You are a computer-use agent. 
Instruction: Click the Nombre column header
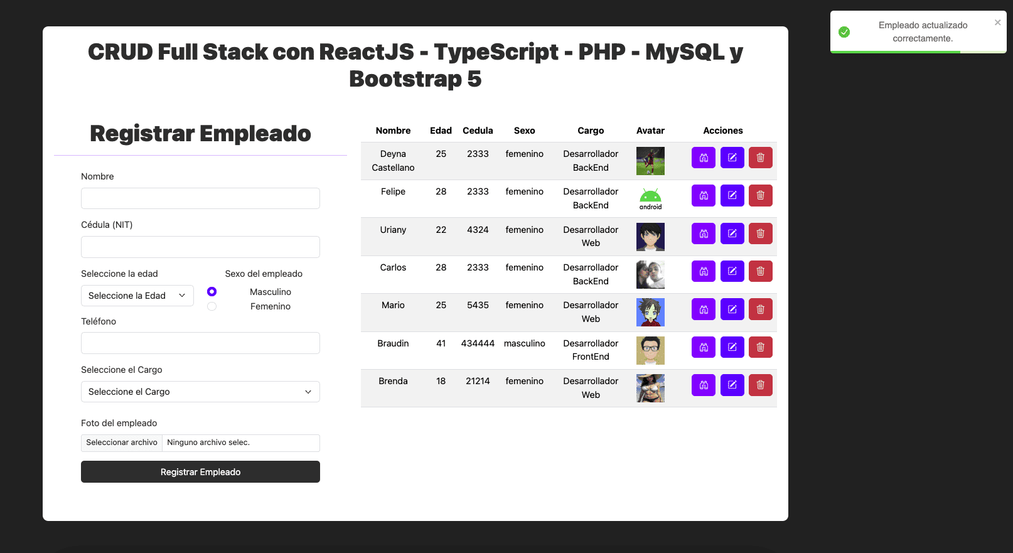coord(393,131)
